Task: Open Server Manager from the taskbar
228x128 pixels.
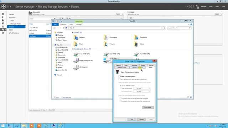Action: [10, 126]
